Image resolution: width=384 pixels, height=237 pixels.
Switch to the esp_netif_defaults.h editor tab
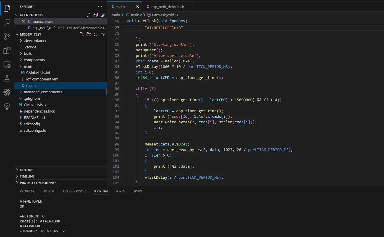167,7
